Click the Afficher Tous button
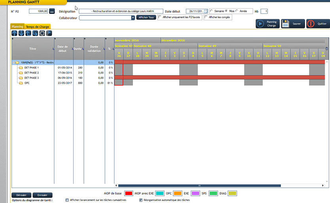330x203 pixels. 146,18
